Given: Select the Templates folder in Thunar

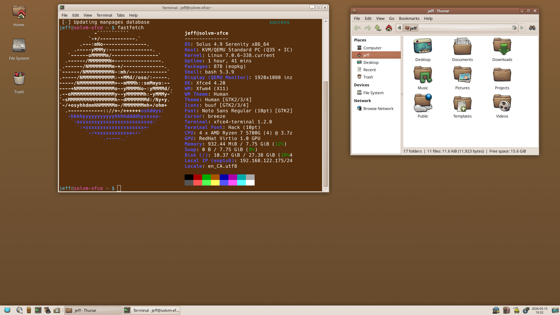Looking at the screenshot, I should [x=462, y=106].
